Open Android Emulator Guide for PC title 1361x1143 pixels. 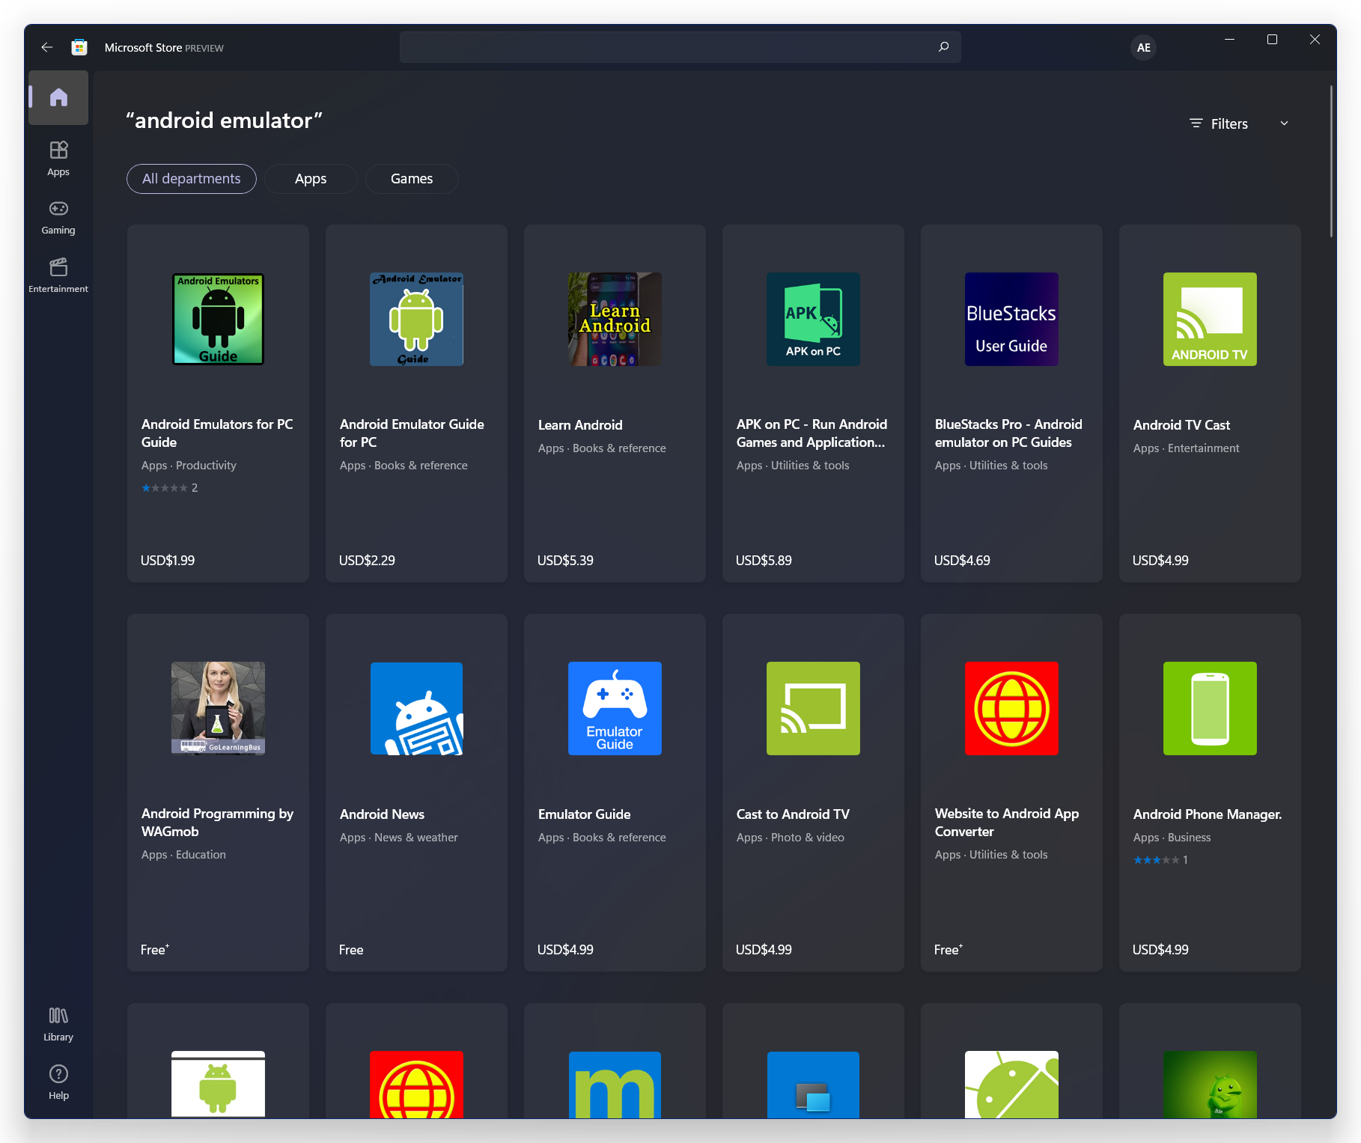[x=412, y=433]
